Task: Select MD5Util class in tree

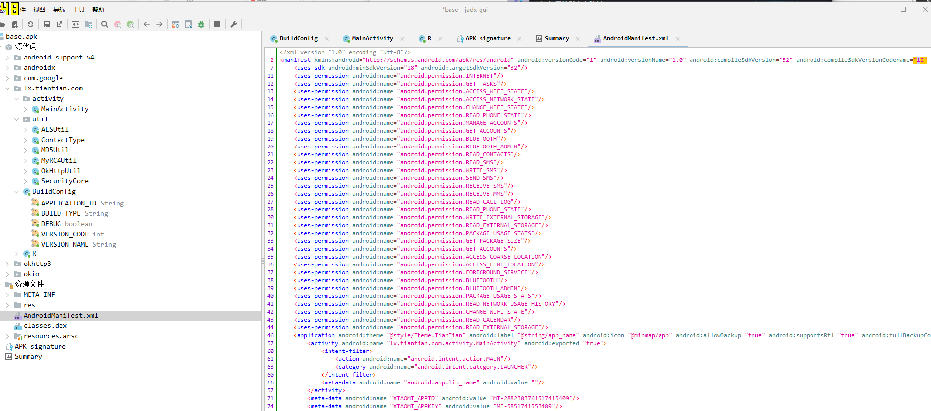Action: tap(55, 150)
